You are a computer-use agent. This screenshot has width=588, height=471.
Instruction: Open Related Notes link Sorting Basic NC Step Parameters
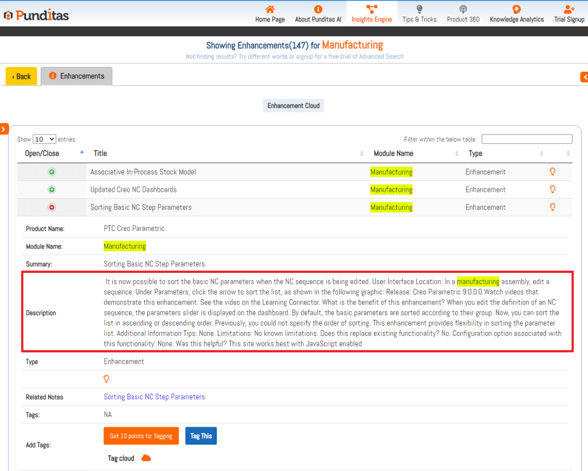(154, 397)
